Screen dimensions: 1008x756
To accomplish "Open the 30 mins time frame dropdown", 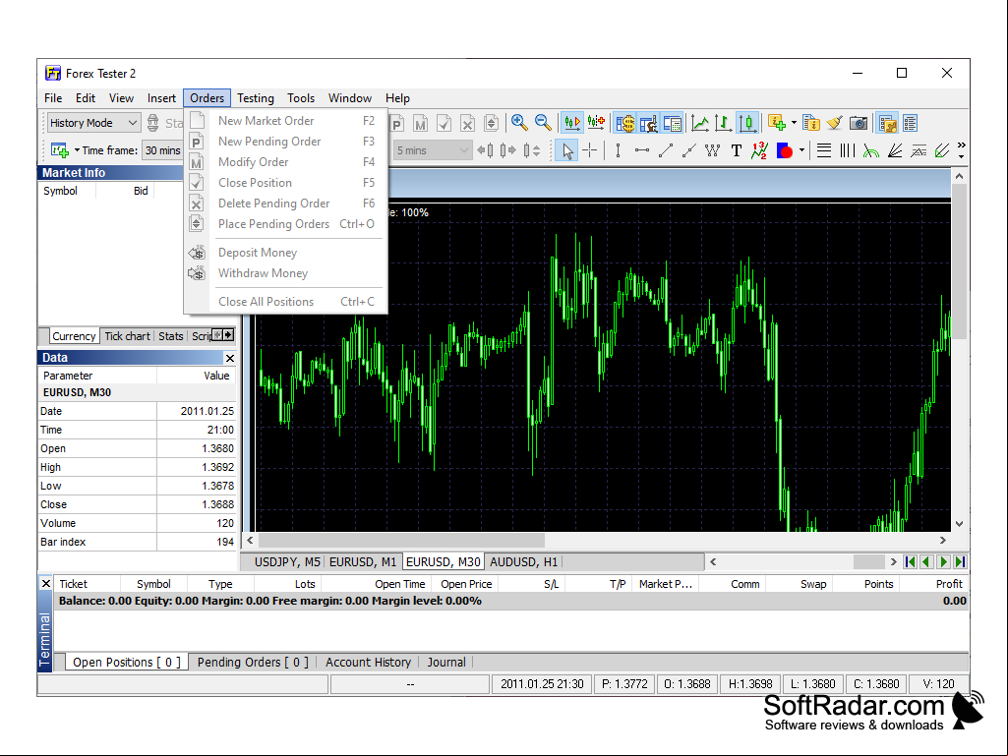I will pyautogui.click(x=162, y=150).
